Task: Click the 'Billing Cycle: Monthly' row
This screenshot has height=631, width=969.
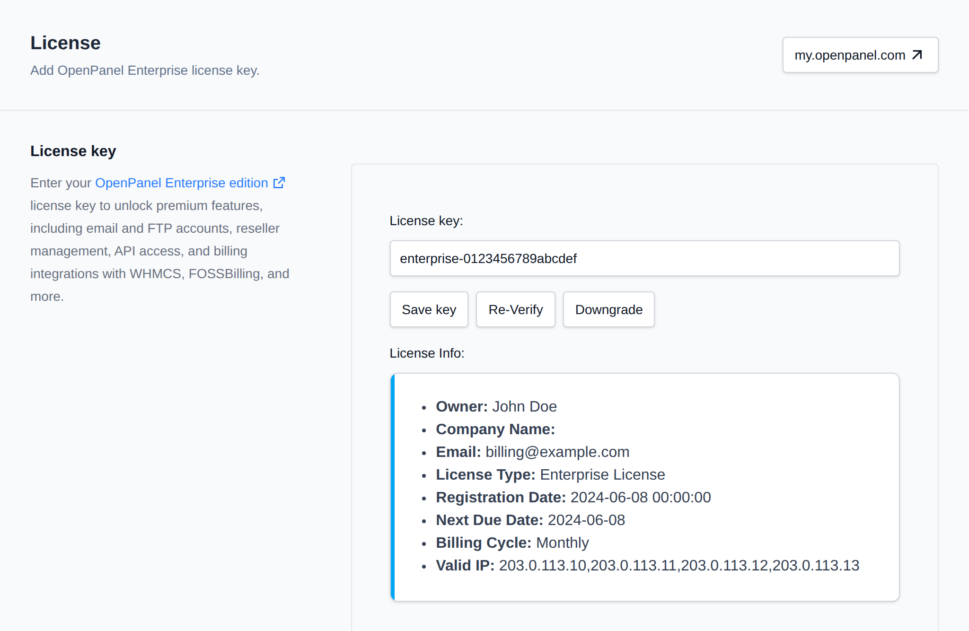Action: point(512,543)
